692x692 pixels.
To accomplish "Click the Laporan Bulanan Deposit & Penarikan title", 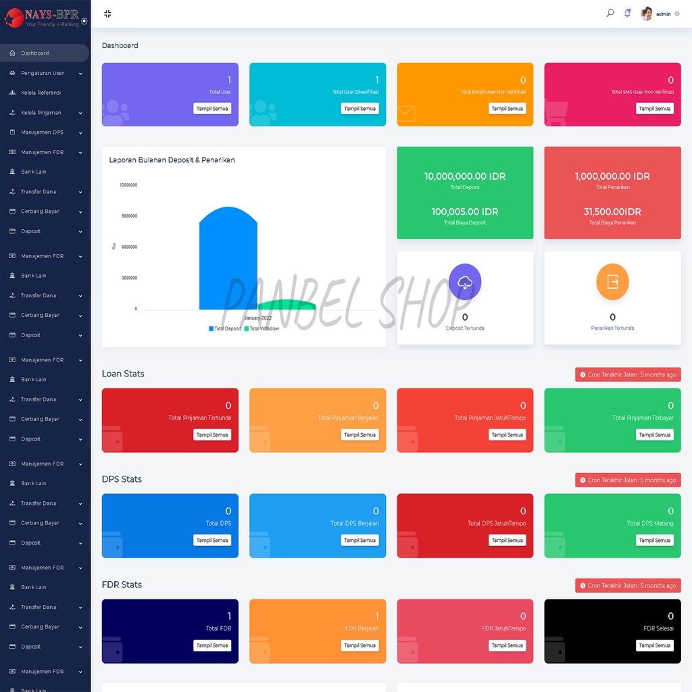I will pos(172,159).
